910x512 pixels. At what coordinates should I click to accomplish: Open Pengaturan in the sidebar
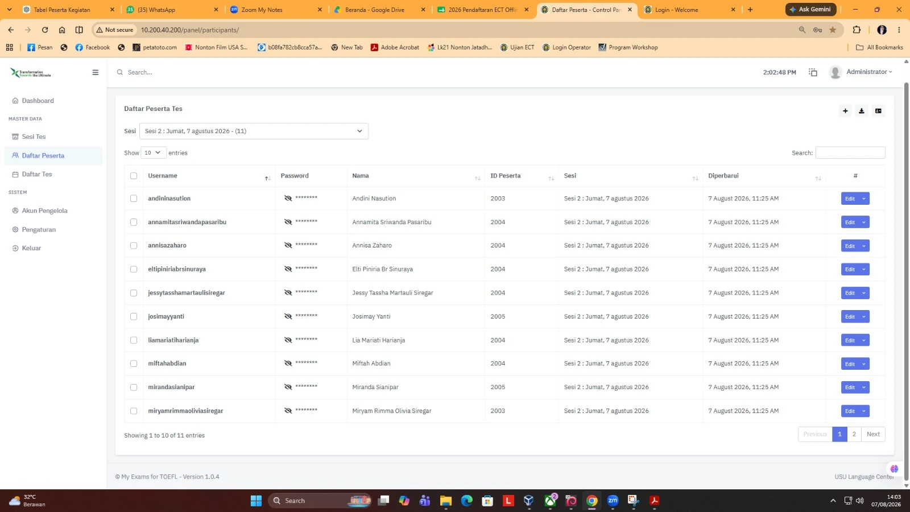pos(39,230)
